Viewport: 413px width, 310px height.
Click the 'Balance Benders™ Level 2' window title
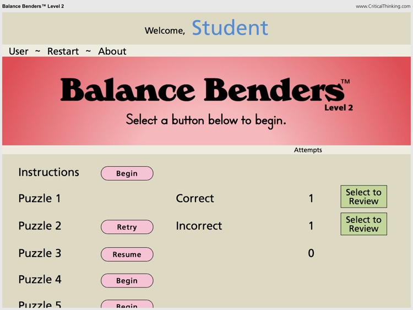tap(33, 6)
